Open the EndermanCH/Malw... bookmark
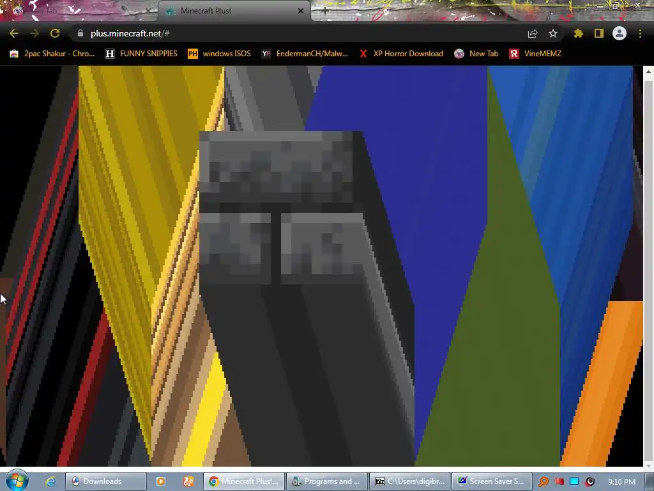 [305, 54]
